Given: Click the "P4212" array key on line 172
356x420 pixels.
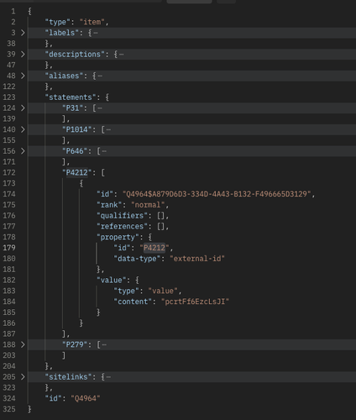Looking at the screenshot, I should [x=77, y=173].
